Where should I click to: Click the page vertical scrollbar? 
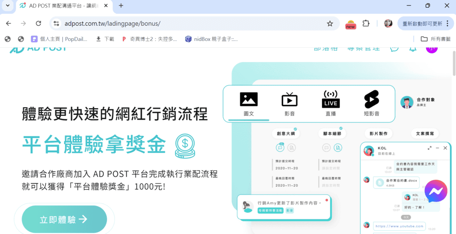pyautogui.click(x=453, y=64)
